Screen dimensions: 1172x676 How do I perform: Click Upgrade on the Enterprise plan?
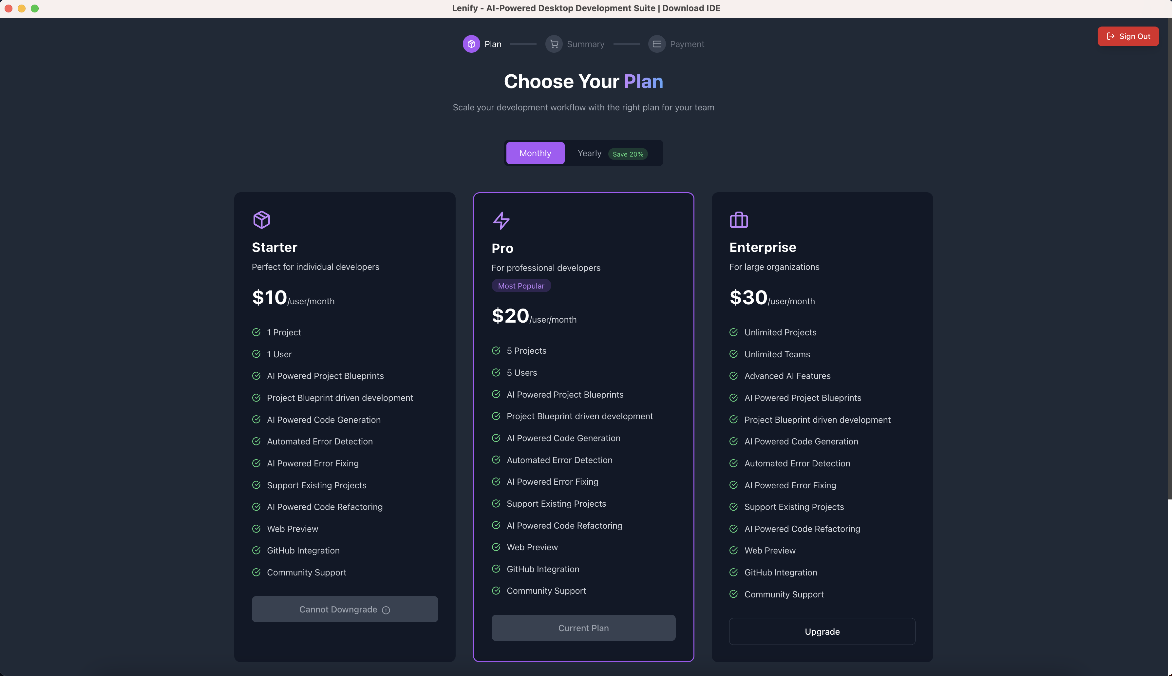(x=822, y=631)
